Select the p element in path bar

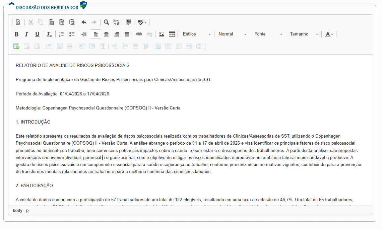(x=27, y=211)
